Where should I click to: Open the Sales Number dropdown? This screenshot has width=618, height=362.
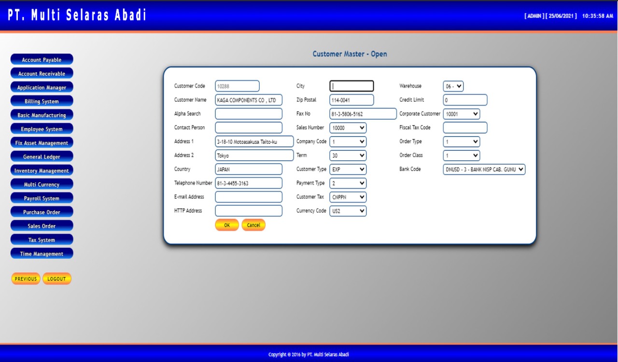pos(348,128)
